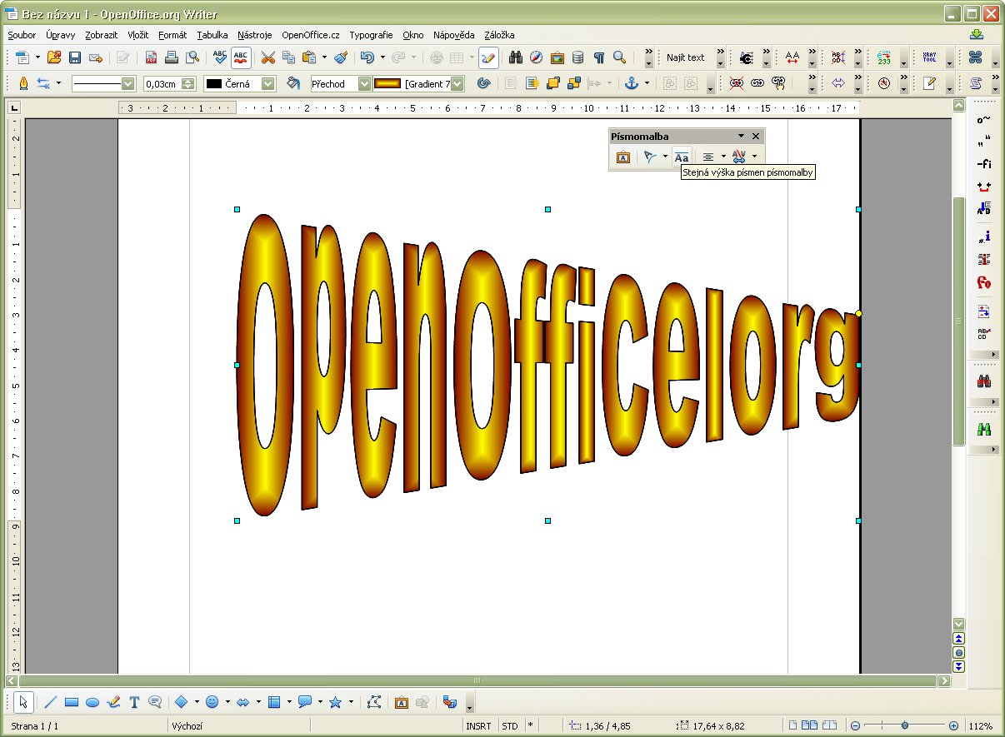The width and height of the screenshot is (1005, 737).
Task: Paste from the clipboard
Action: pos(308,57)
